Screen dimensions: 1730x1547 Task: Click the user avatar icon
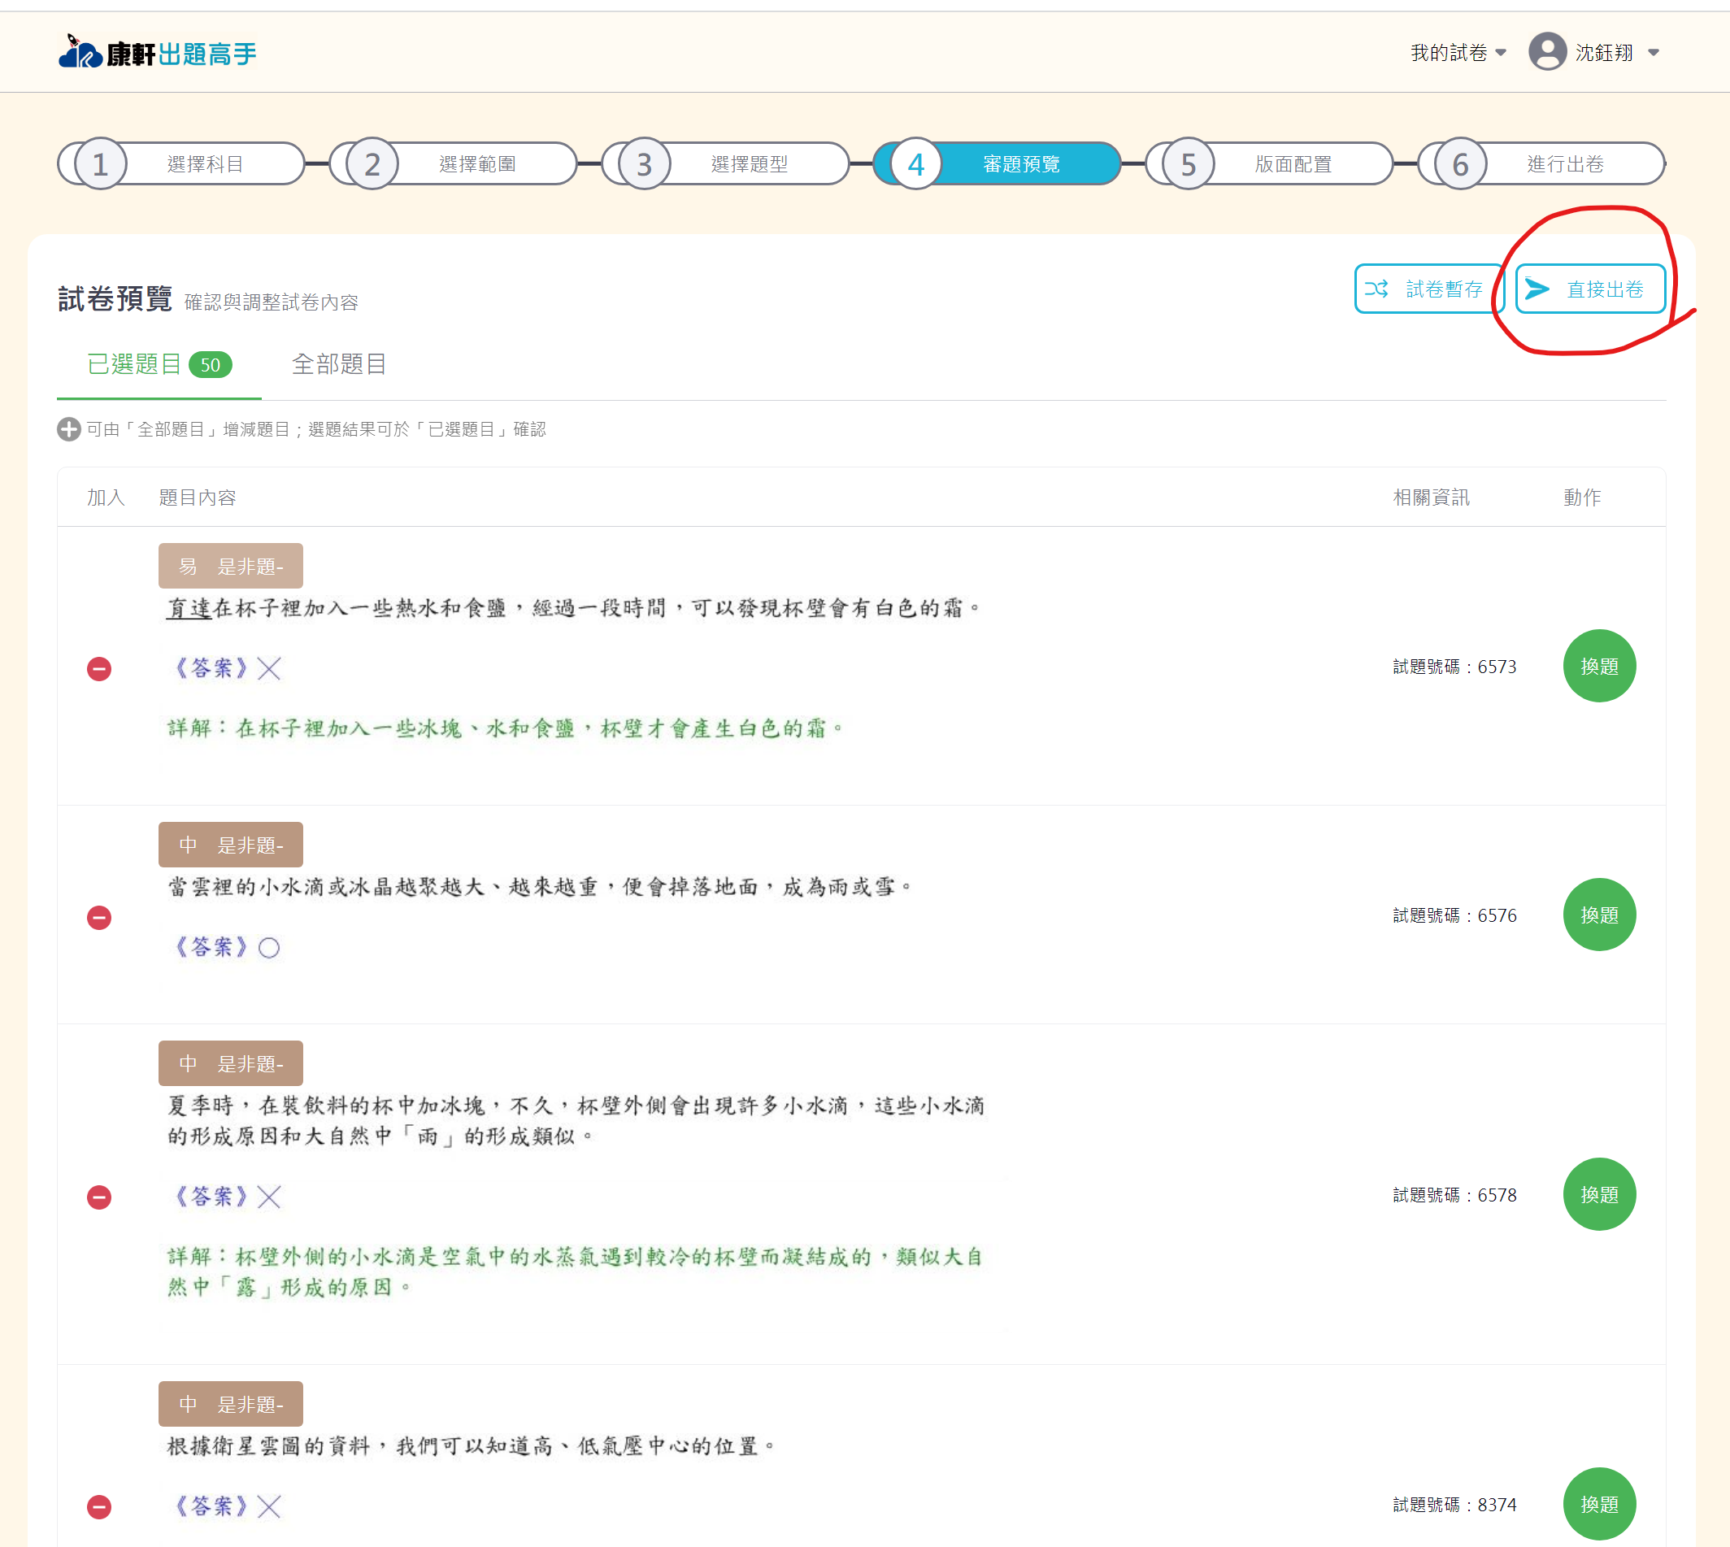click(1547, 52)
